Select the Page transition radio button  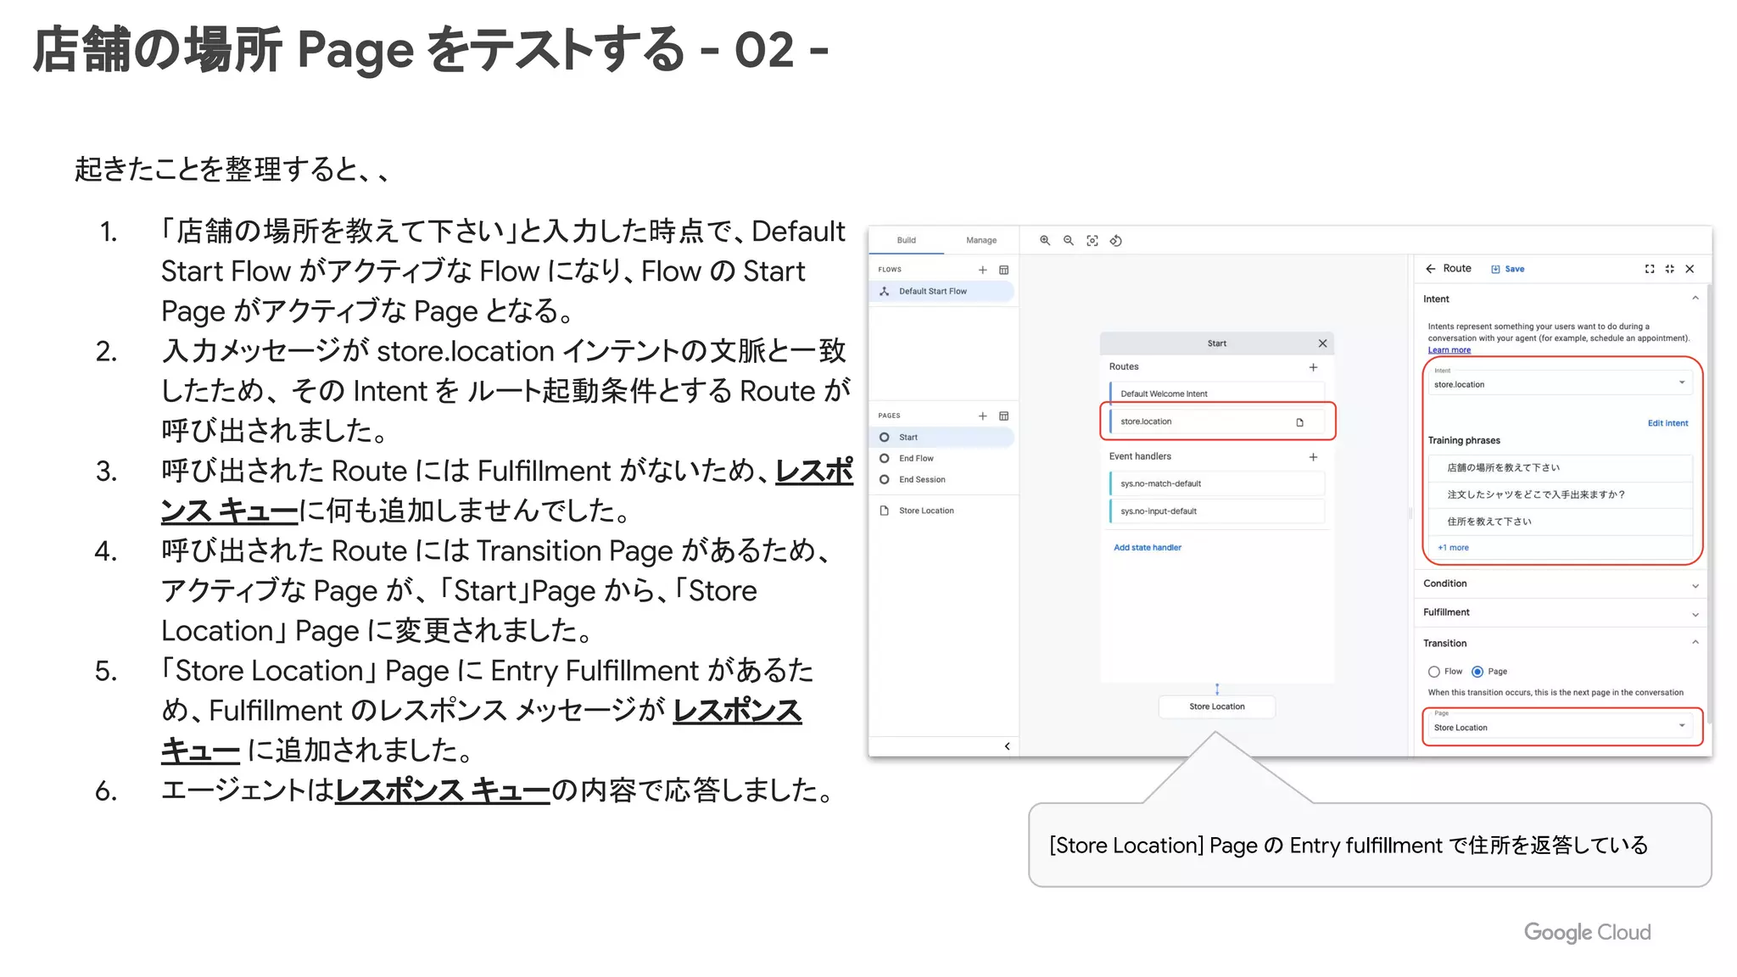(1477, 672)
